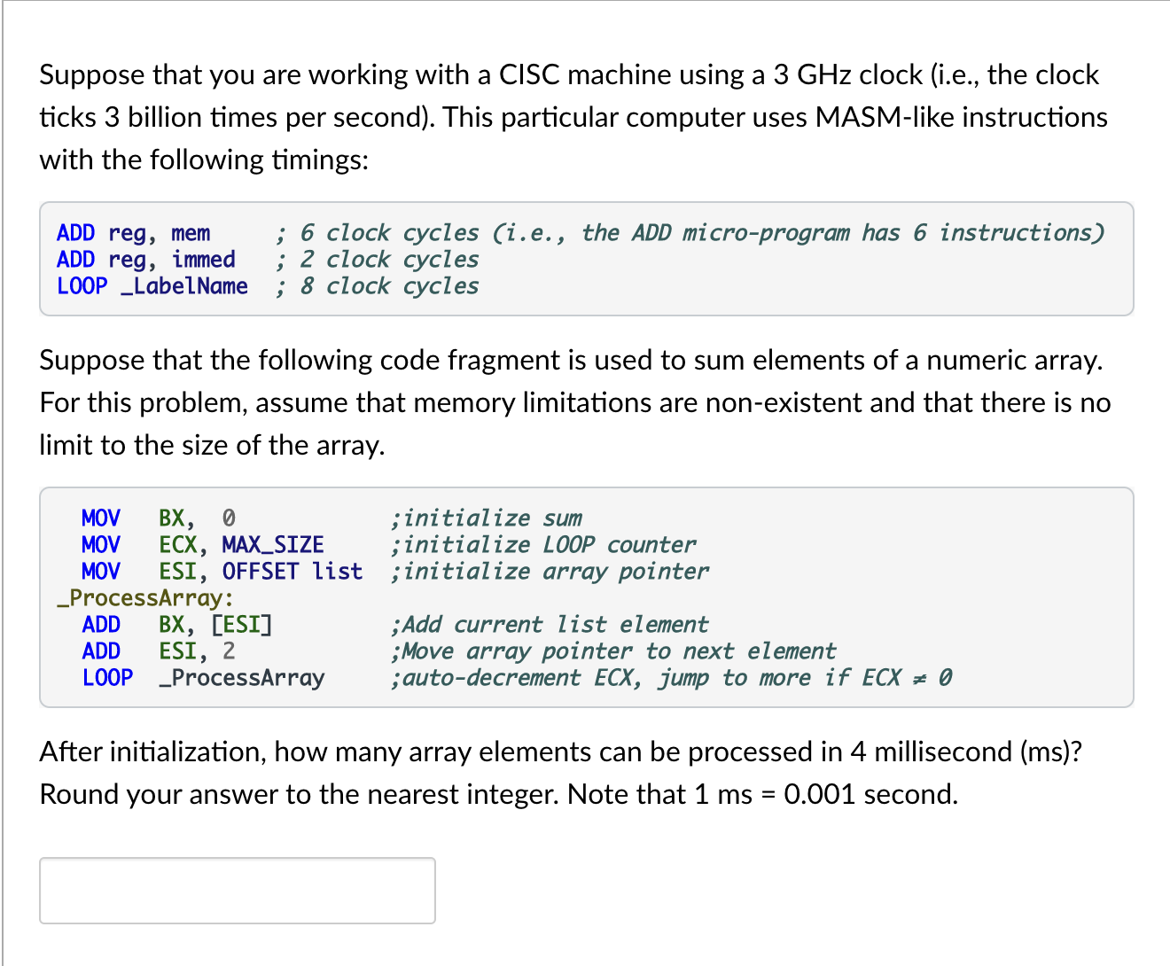The width and height of the screenshot is (1170, 966).
Task: Click the '; 2 clock cycles' comment
Action: [378, 260]
